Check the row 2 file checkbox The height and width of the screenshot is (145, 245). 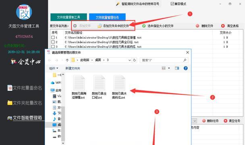click(x=53, y=42)
